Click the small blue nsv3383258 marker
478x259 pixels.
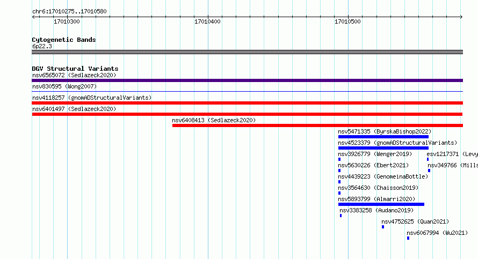pos(341,216)
